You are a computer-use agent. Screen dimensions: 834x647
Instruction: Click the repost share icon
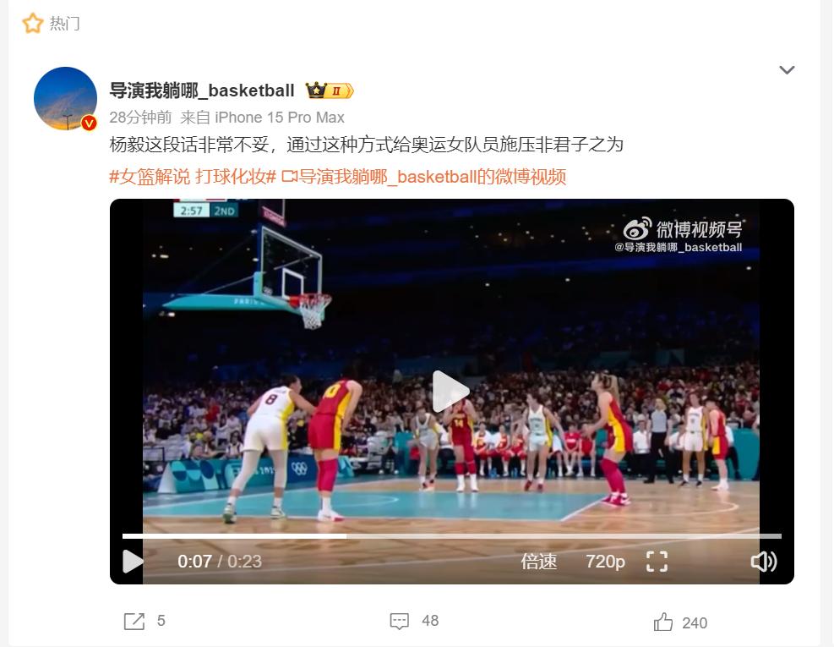pyautogui.click(x=134, y=621)
